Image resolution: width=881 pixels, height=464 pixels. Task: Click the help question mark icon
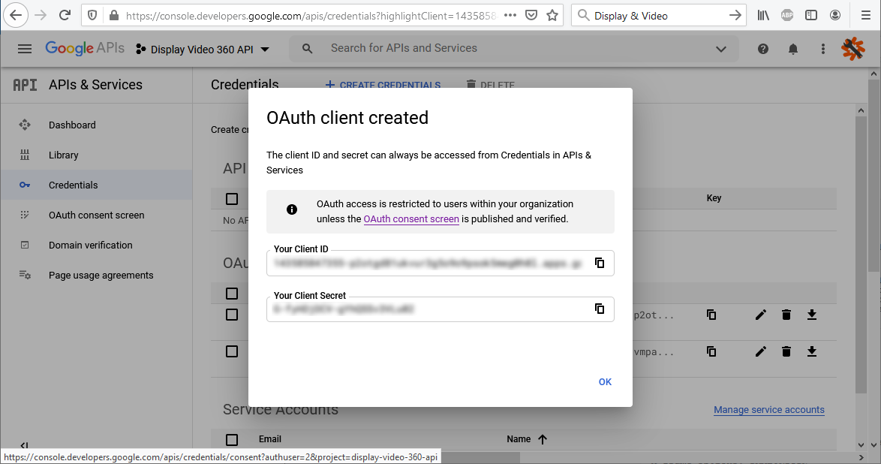pyautogui.click(x=763, y=49)
